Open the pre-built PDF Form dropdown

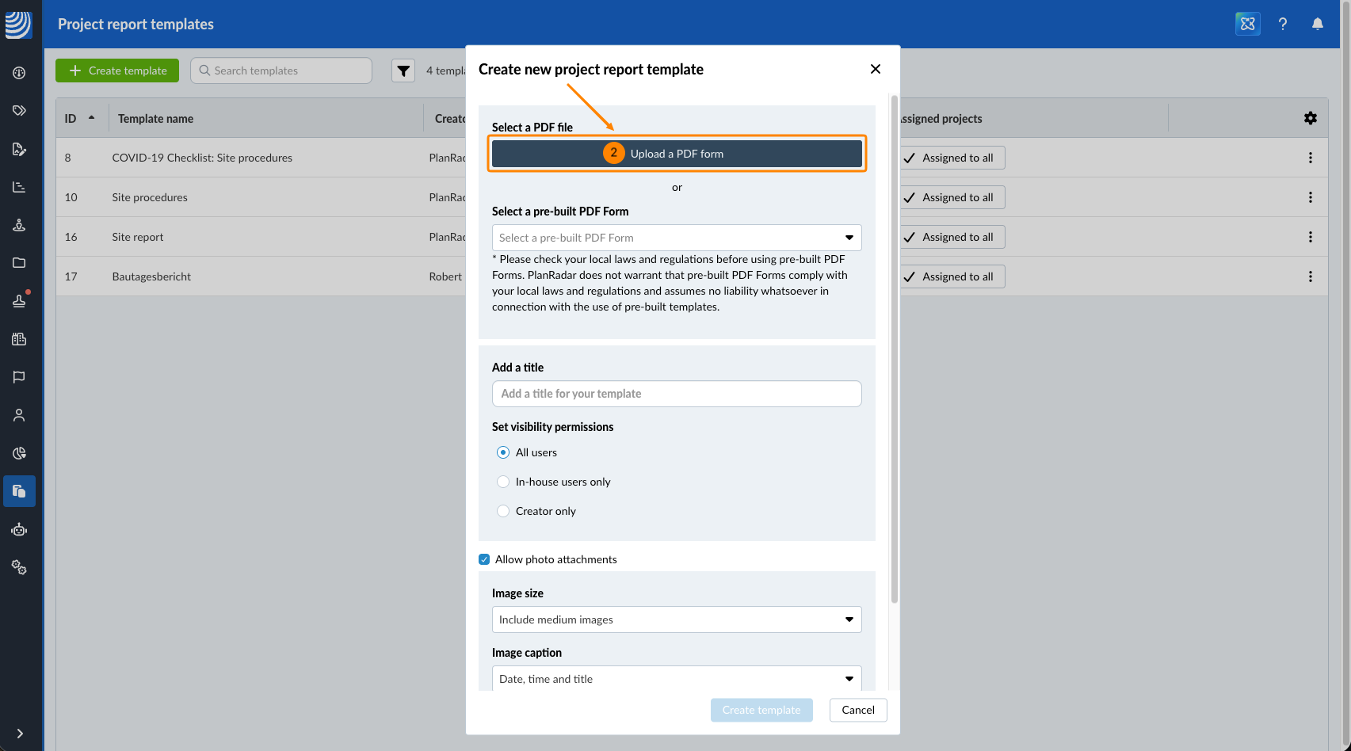[x=677, y=238]
